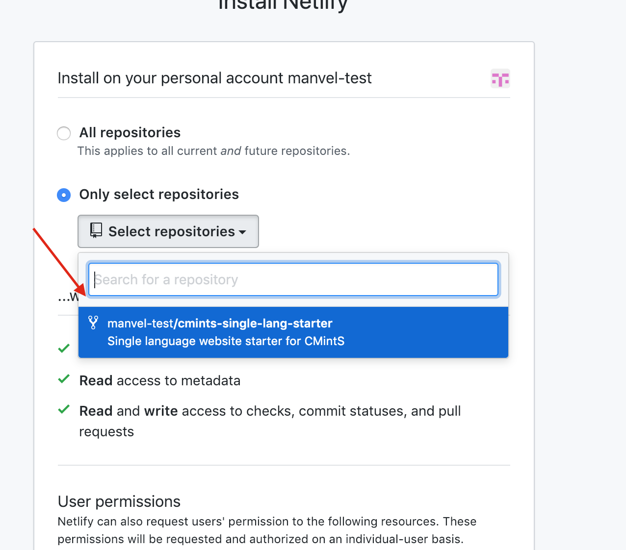Click Single language website starter description
The height and width of the screenshot is (550, 626).
[x=226, y=341]
